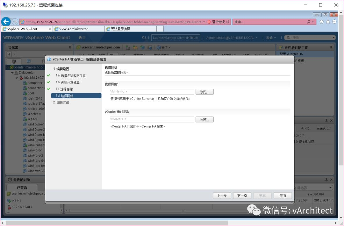Click 下一页 next button
344x226 pixels.
pyautogui.click(x=242, y=195)
